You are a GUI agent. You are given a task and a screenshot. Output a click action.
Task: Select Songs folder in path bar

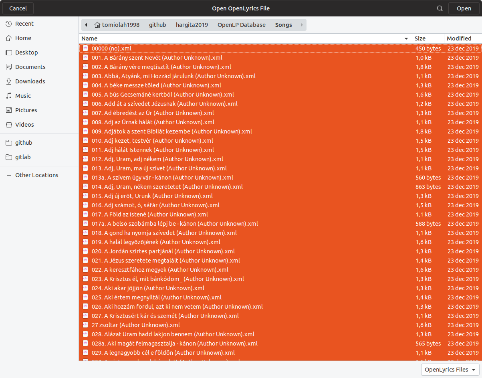tap(284, 25)
